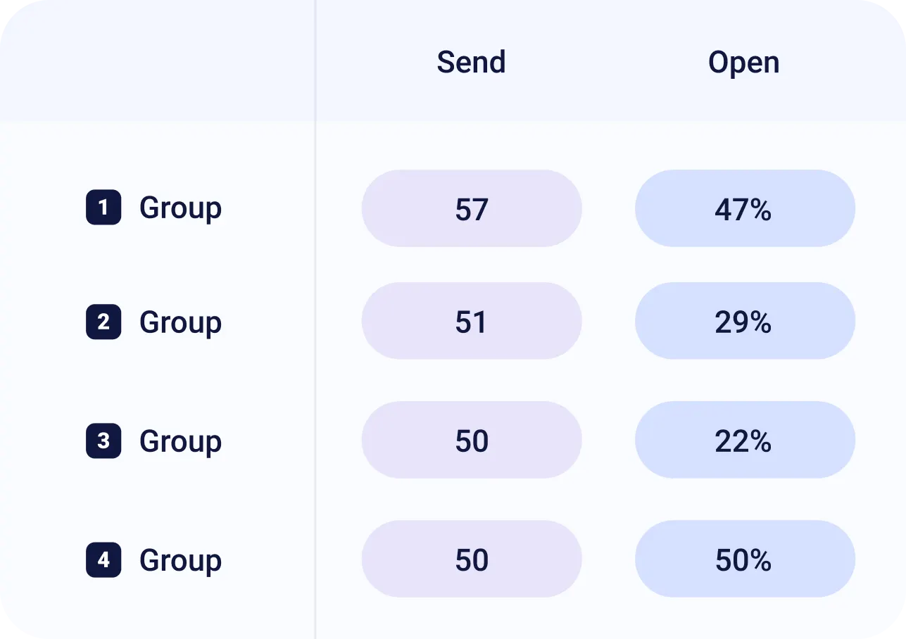
Task: Select group 3's Send pill showing 50
Action: click(x=472, y=441)
